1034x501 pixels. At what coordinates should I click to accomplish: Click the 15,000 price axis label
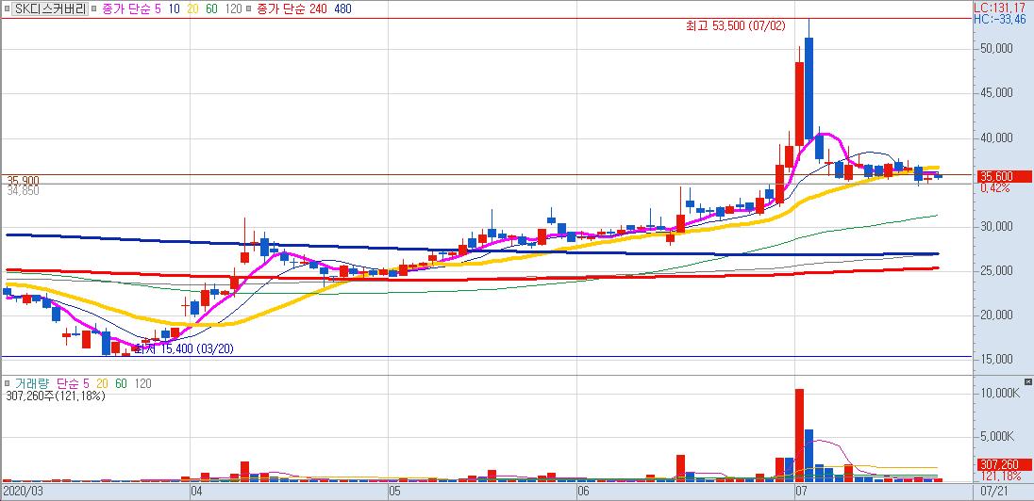pos(995,360)
